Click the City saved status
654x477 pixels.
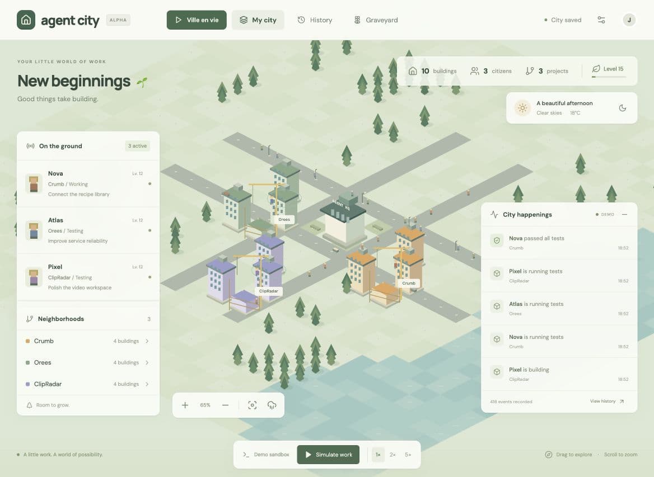563,20
